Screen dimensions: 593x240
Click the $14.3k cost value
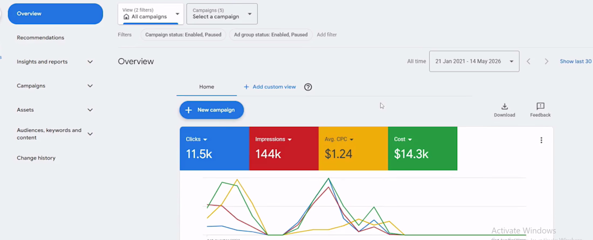point(411,154)
